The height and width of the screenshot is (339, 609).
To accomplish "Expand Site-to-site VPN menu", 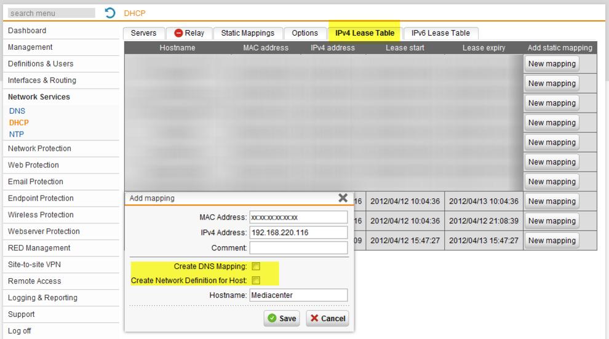I will click(34, 265).
